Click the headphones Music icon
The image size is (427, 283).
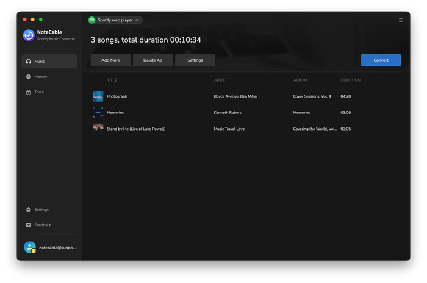pyautogui.click(x=29, y=61)
